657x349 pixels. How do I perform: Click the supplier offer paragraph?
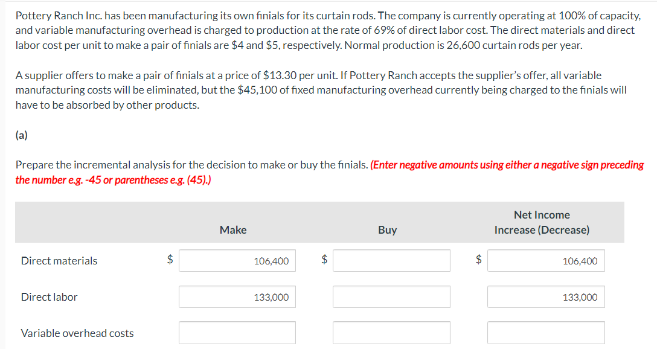pos(320,90)
